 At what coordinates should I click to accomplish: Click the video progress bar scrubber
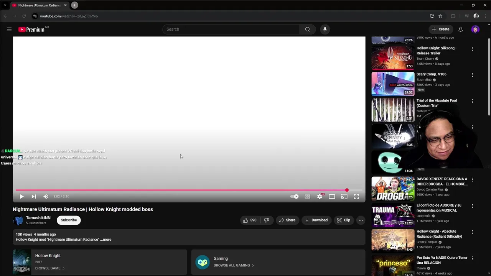pyautogui.click(x=347, y=190)
